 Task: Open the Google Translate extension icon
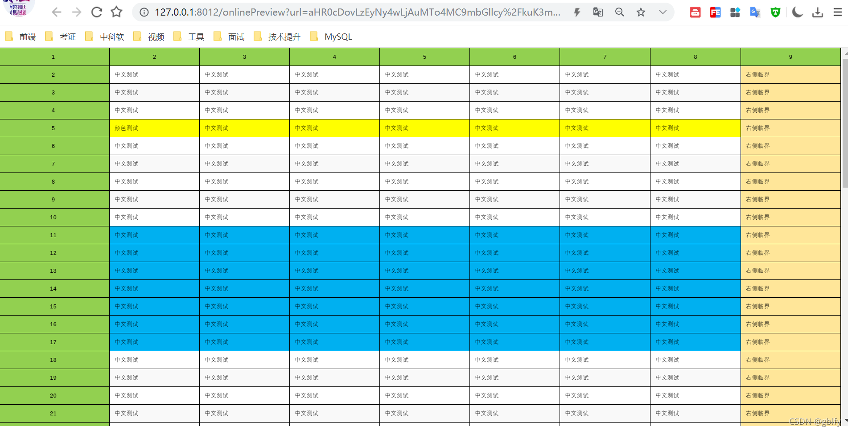click(755, 12)
